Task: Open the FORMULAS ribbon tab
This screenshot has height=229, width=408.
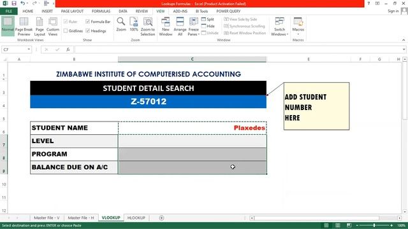Action: click(101, 11)
